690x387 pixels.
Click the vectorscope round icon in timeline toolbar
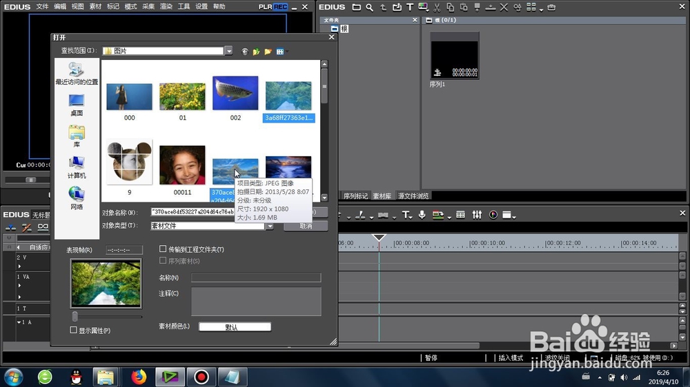coord(493,215)
